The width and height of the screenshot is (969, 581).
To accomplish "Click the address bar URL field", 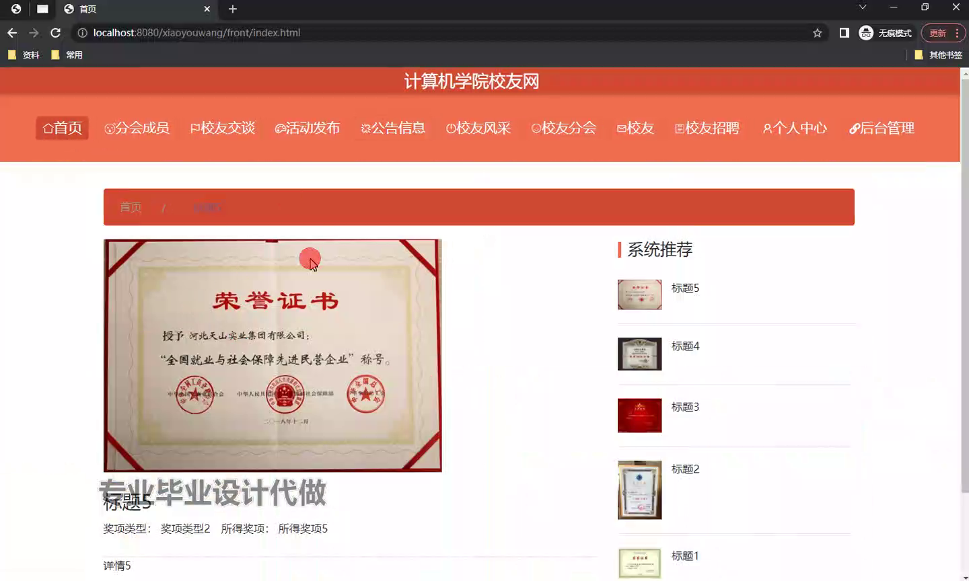I will (x=444, y=33).
